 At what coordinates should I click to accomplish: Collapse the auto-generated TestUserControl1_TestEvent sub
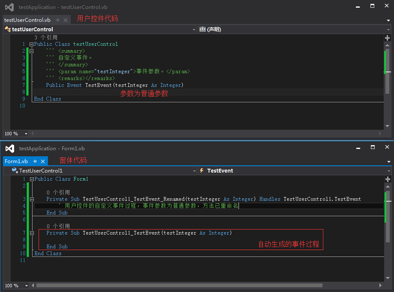click(x=32, y=233)
